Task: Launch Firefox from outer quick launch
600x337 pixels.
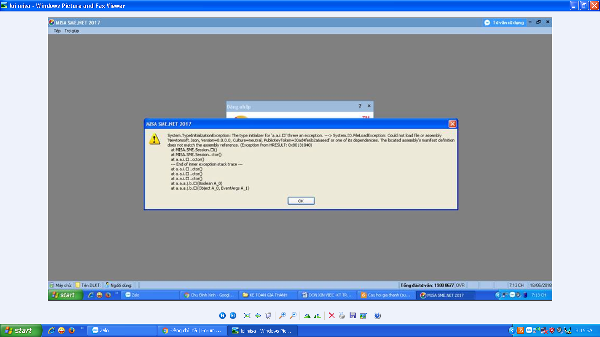Action: [72, 330]
